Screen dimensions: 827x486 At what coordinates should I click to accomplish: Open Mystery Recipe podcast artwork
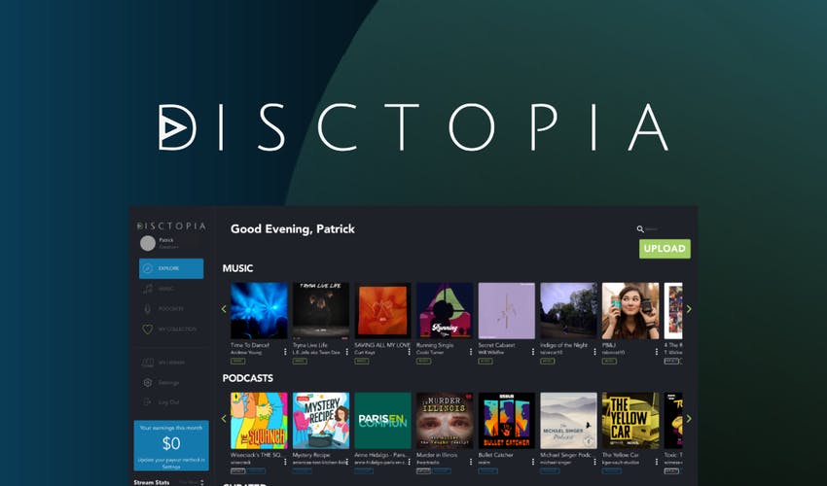(321, 421)
